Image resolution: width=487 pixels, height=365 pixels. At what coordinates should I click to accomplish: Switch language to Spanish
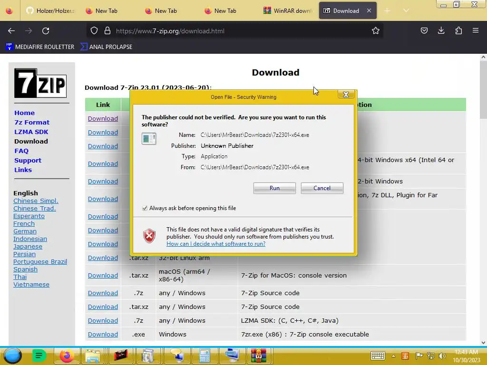[25, 269]
